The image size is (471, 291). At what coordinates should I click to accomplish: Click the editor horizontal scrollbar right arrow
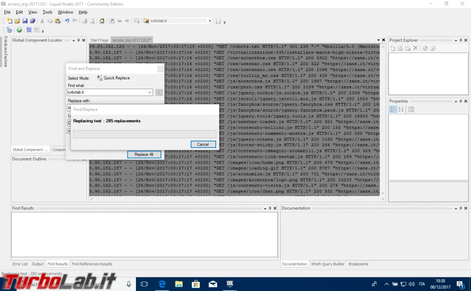coord(383,199)
